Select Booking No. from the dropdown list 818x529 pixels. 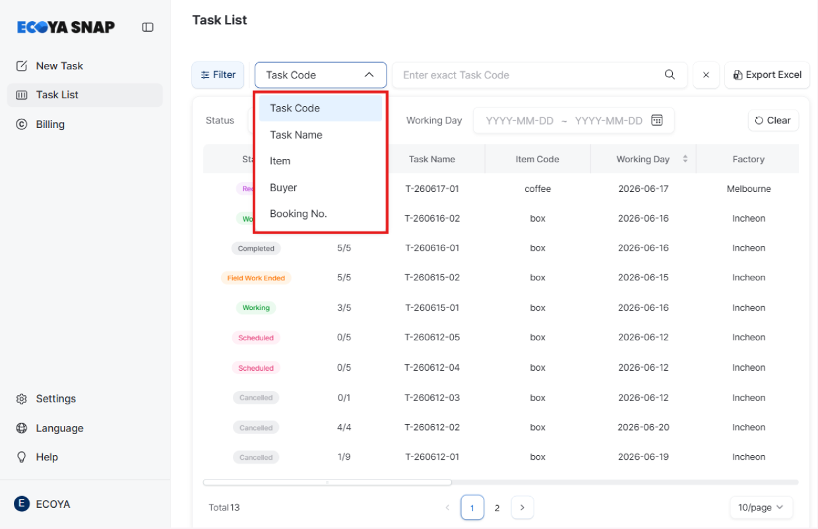coord(321,214)
